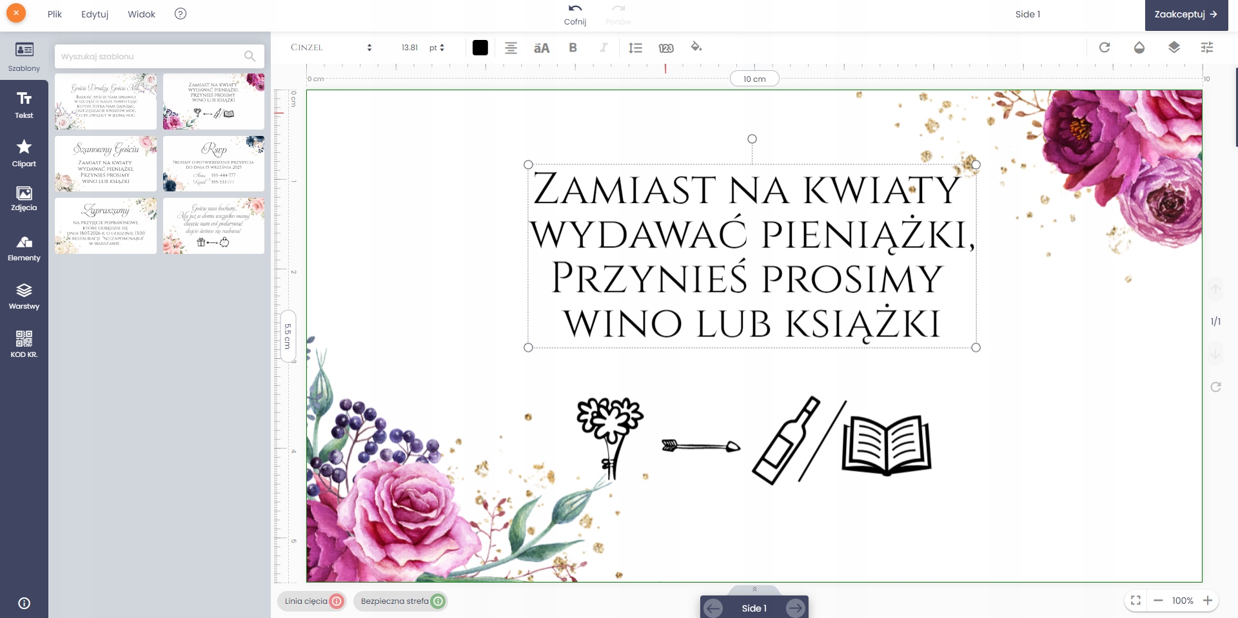The image size is (1238, 618).
Task: Open the Widok menu
Action: click(141, 14)
